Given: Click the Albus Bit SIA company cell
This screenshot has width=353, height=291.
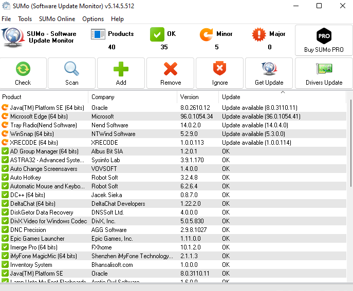Looking at the screenshot, I should (107, 151).
